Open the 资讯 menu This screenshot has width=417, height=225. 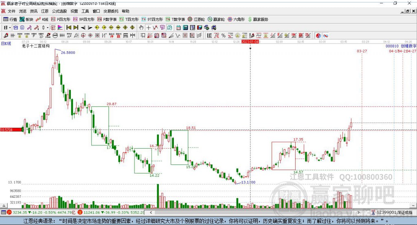tap(33, 11)
